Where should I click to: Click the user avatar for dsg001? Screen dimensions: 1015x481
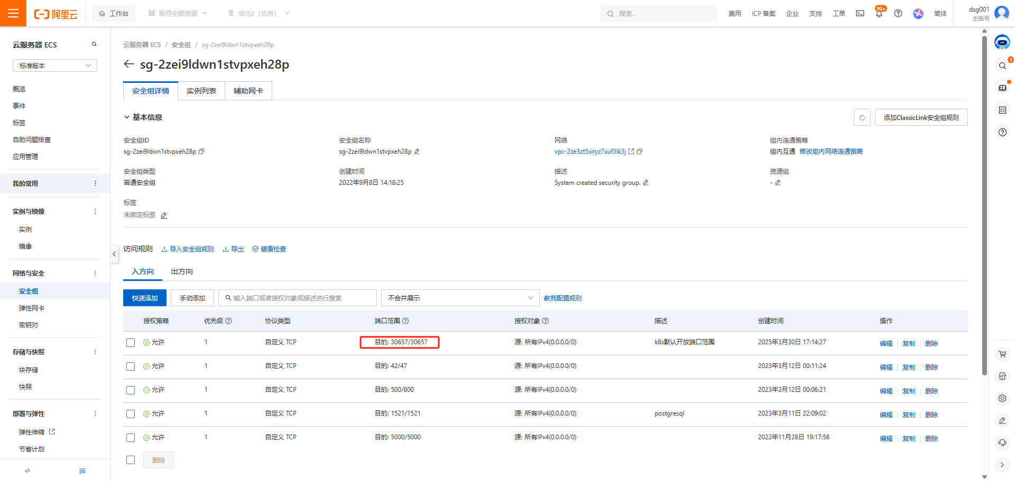[x=1002, y=13]
